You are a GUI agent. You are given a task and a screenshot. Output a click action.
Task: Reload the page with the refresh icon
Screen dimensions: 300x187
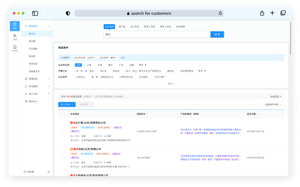(x=220, y=13)
